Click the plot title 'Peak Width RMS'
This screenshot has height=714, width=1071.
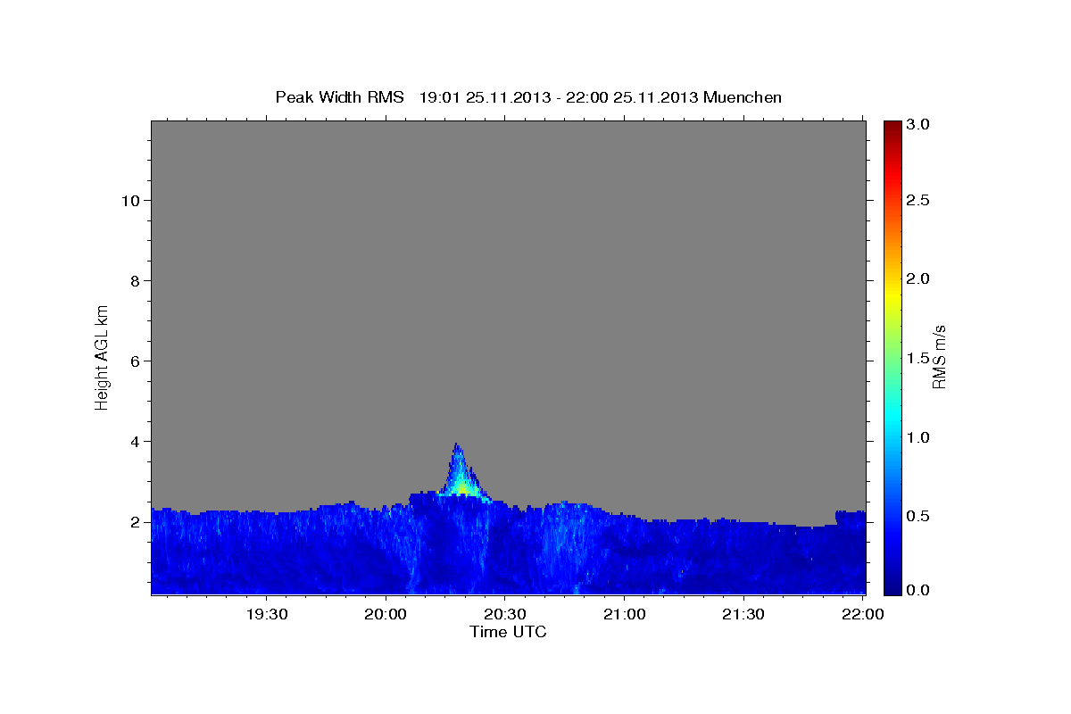339,97
